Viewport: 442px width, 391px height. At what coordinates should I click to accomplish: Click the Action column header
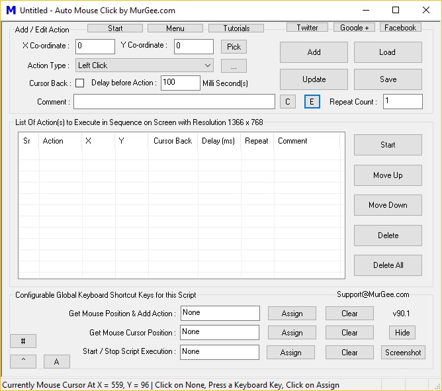pos(60,141)
